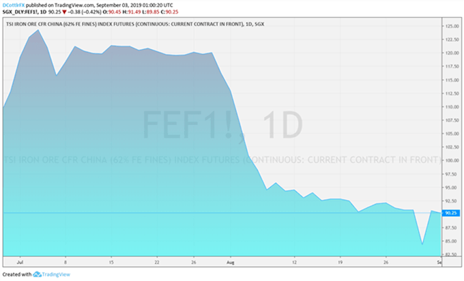Click the TradingView cloud logo icon
The width and height of the screenshot is (464, 281).
tap(37, 274)
